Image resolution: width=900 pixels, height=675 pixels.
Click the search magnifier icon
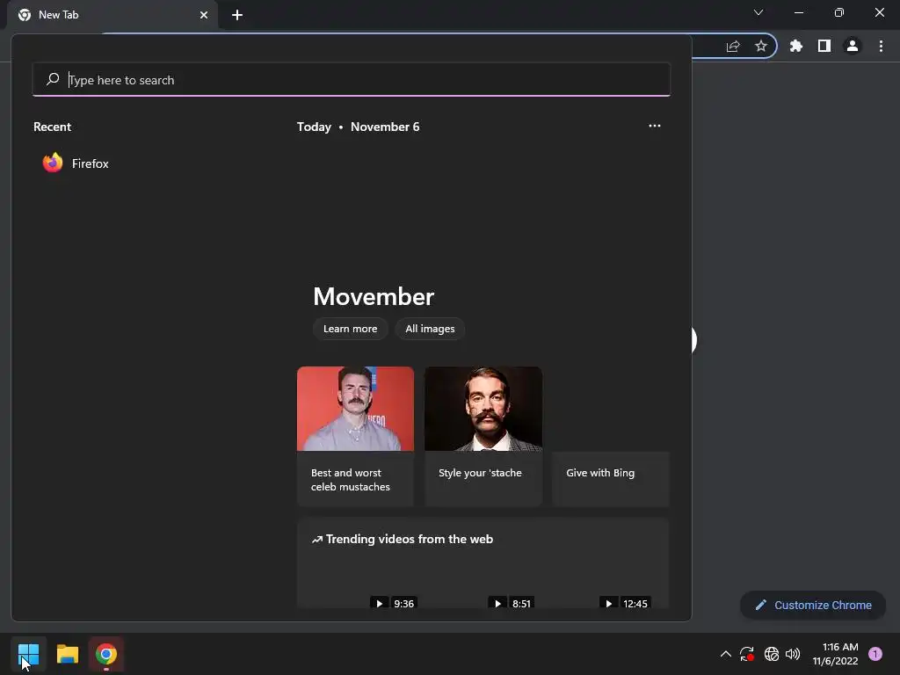pos(53,79)
